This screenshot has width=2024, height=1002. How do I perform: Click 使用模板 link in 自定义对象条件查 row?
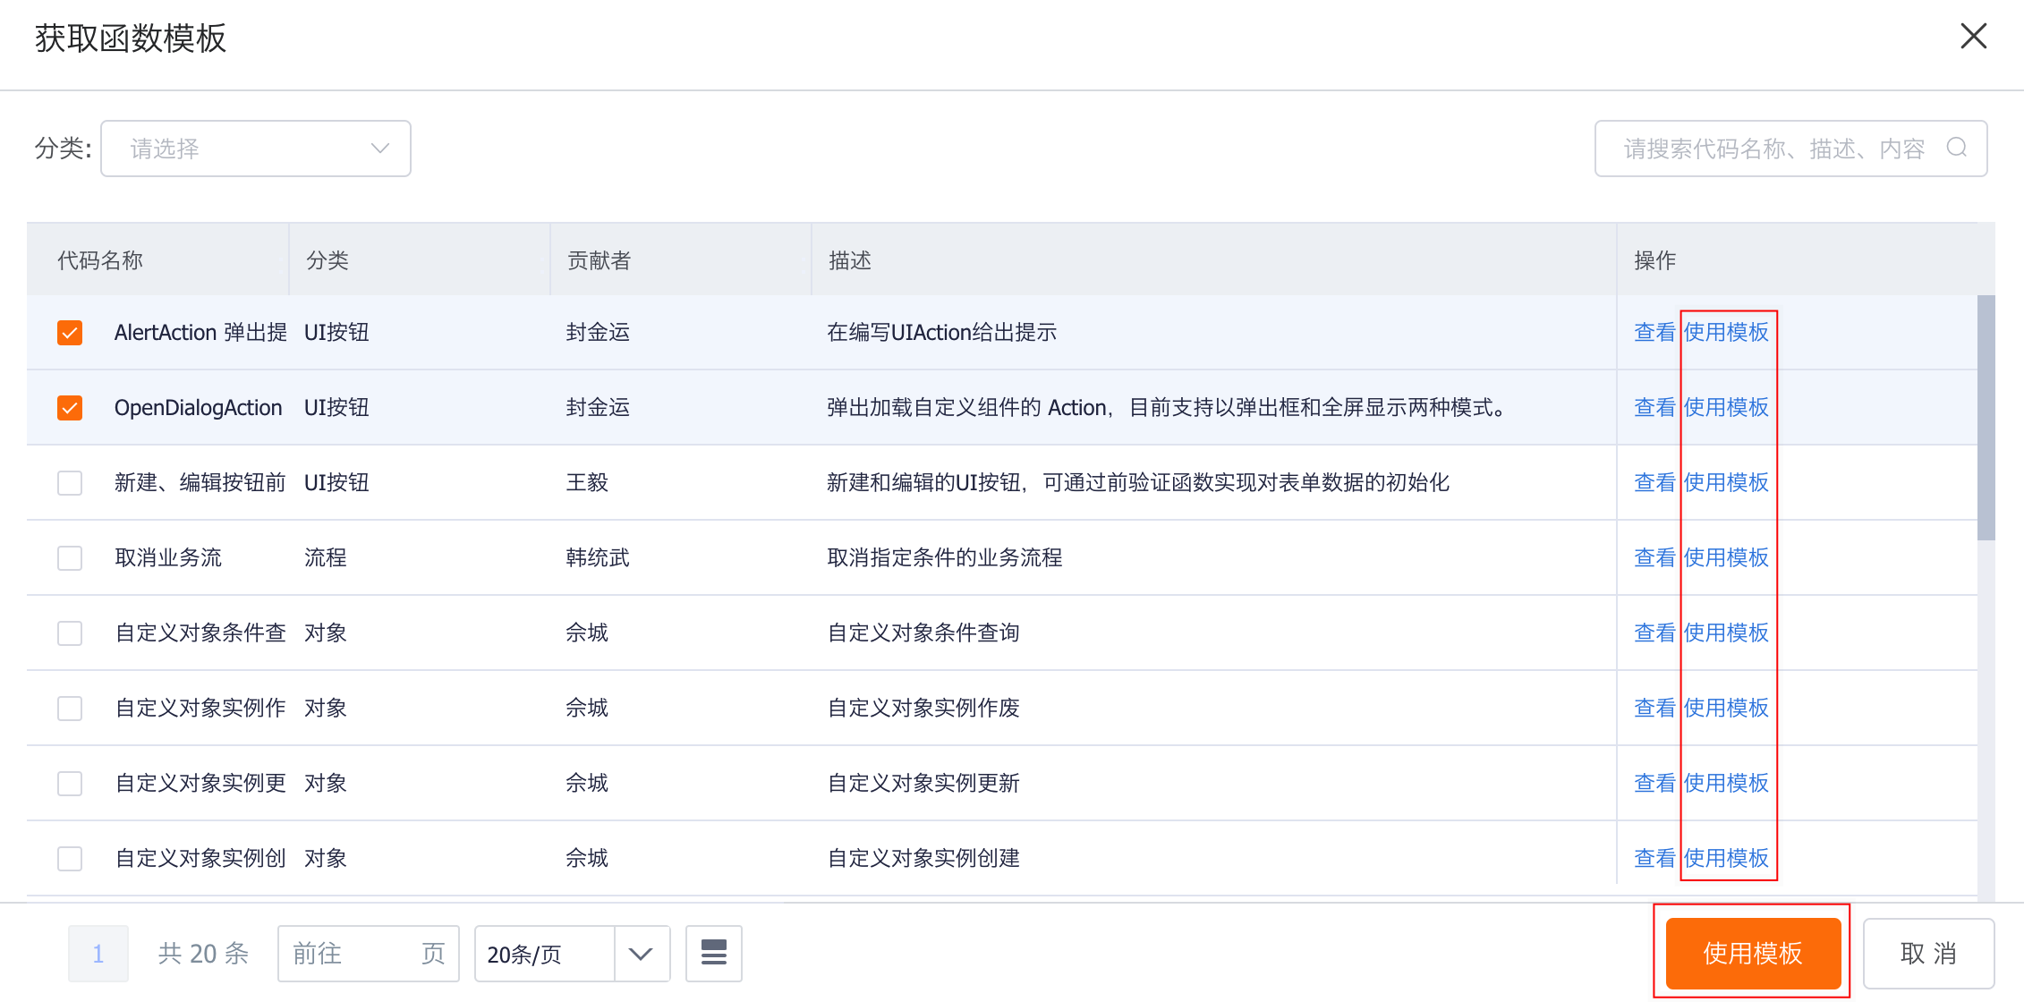(x=1726, y=633)
